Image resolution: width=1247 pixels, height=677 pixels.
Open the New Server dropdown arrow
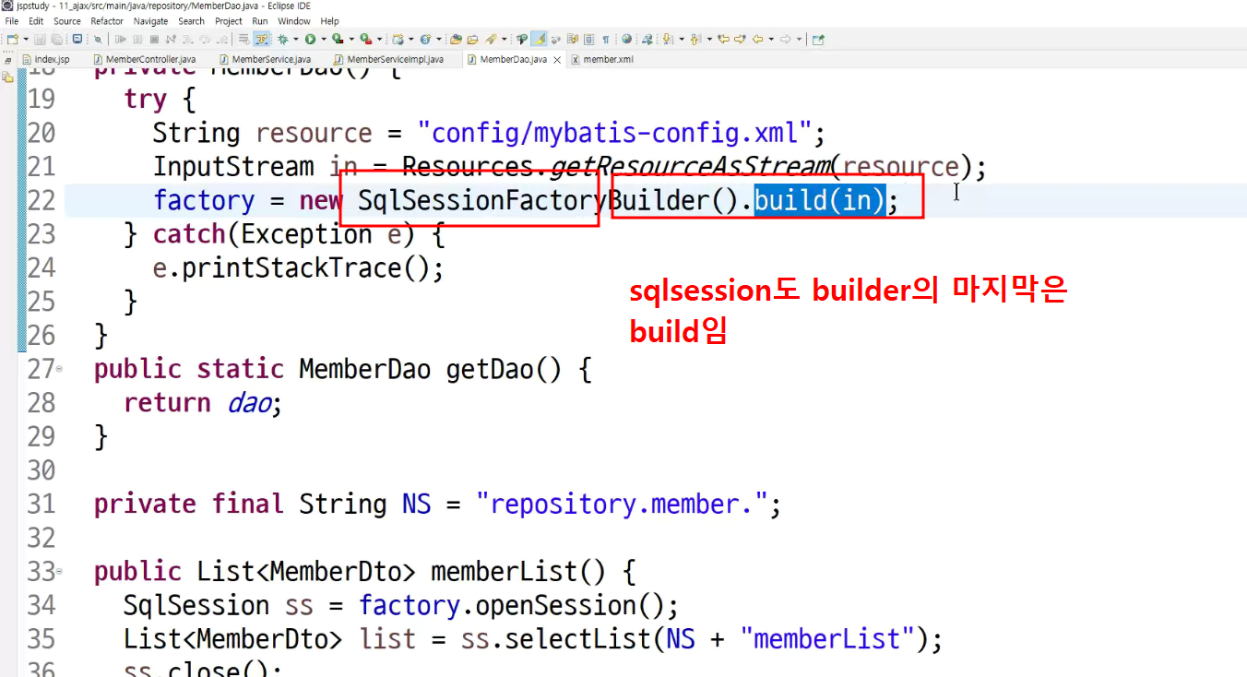410,40
